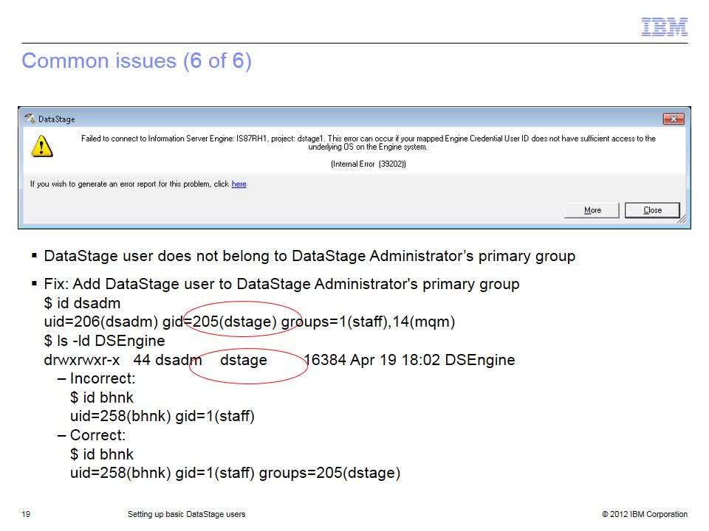Click the 'Setting up basic DataStage users' footer
This screenshot has height=531, width=709.
[x=186, y=514]
